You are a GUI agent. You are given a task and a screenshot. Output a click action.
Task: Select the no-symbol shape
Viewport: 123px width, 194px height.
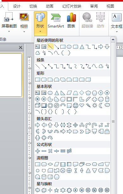point(57,106)
